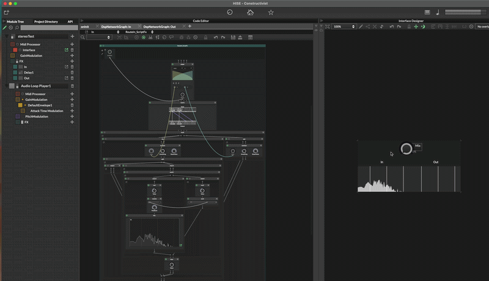Open the onInit script tab
Screen dimensions: 489x281
[85, 27]
